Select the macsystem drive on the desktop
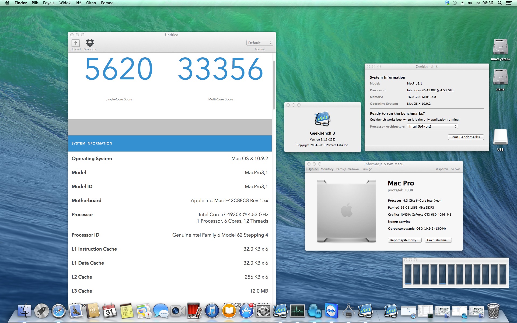 coord(500,47)
